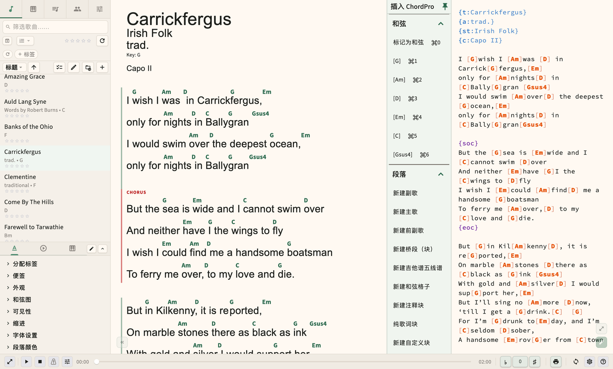Expand the 和弦图 section
The image size is (613, 369).
point(55,300)
